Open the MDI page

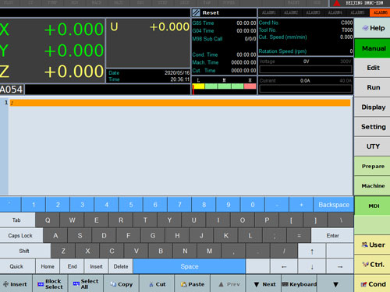[372, 206]
